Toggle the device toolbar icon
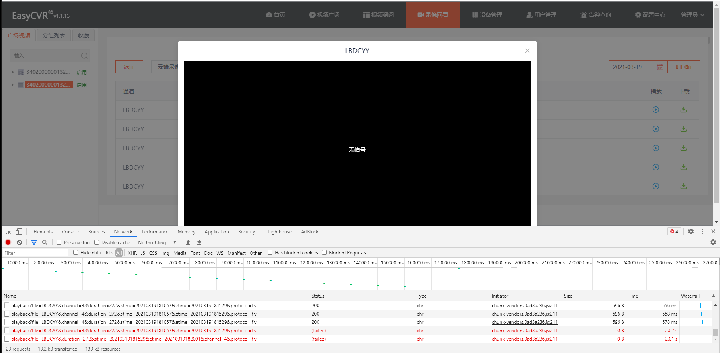The height and width of the screenshot is (353, 720). [x=19, y=231]
